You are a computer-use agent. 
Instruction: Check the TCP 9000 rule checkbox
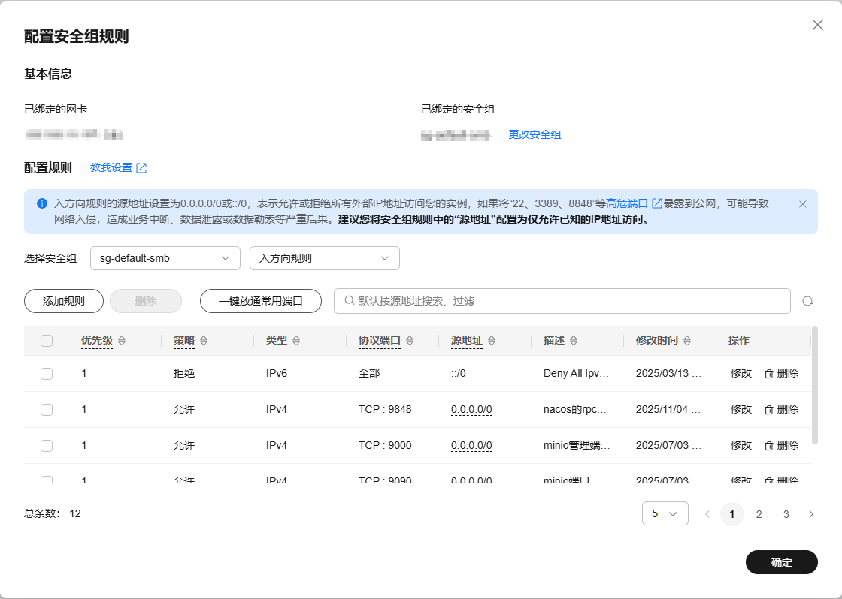(47, 446)
